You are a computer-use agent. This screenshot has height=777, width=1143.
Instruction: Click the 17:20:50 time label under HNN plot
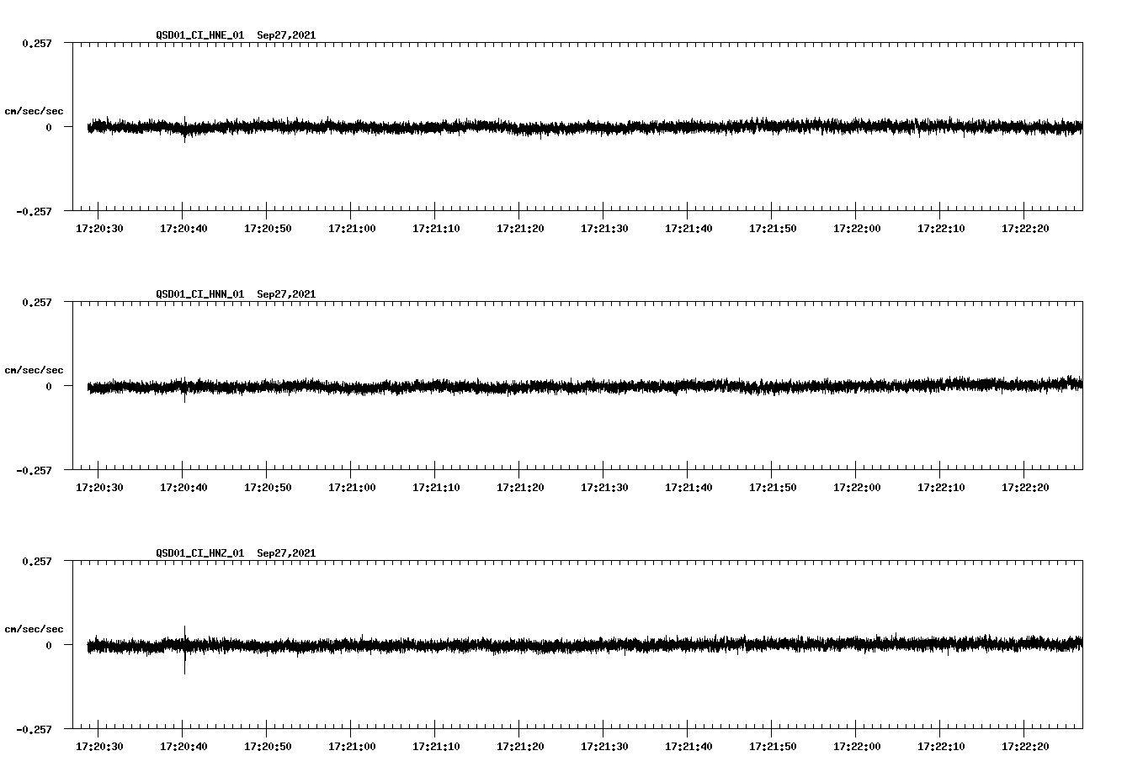pos(268,488)
